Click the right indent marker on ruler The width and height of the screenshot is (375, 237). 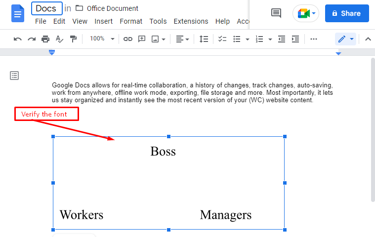coord(338,53)
